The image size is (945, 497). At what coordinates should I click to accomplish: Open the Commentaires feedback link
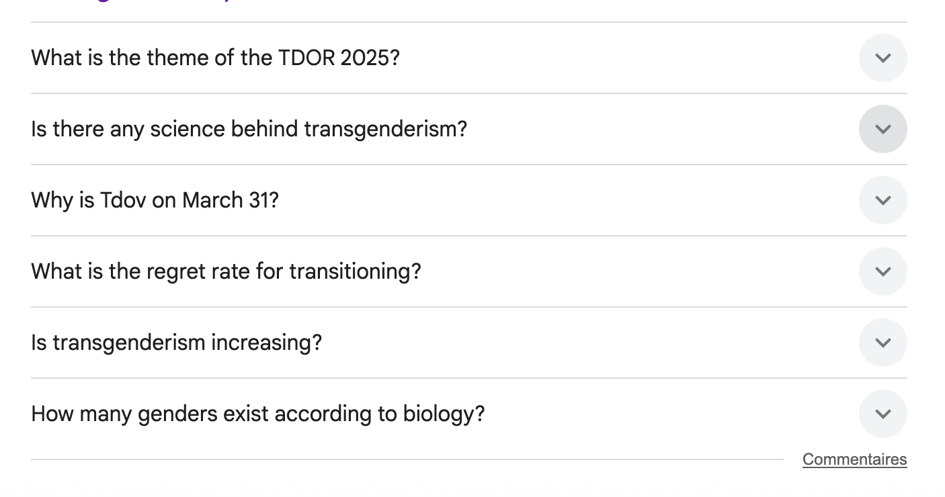854,459
